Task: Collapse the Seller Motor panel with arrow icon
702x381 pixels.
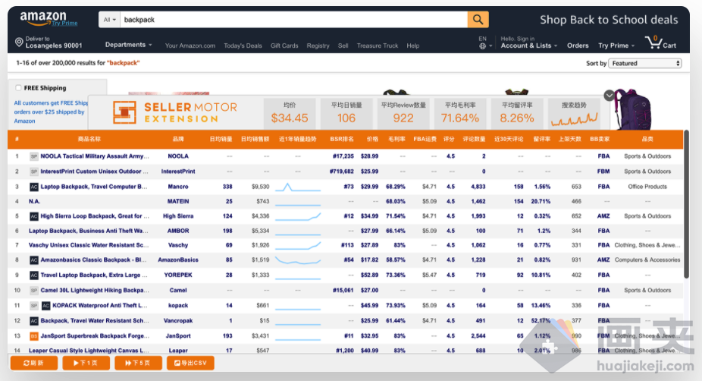Action: 609,96
